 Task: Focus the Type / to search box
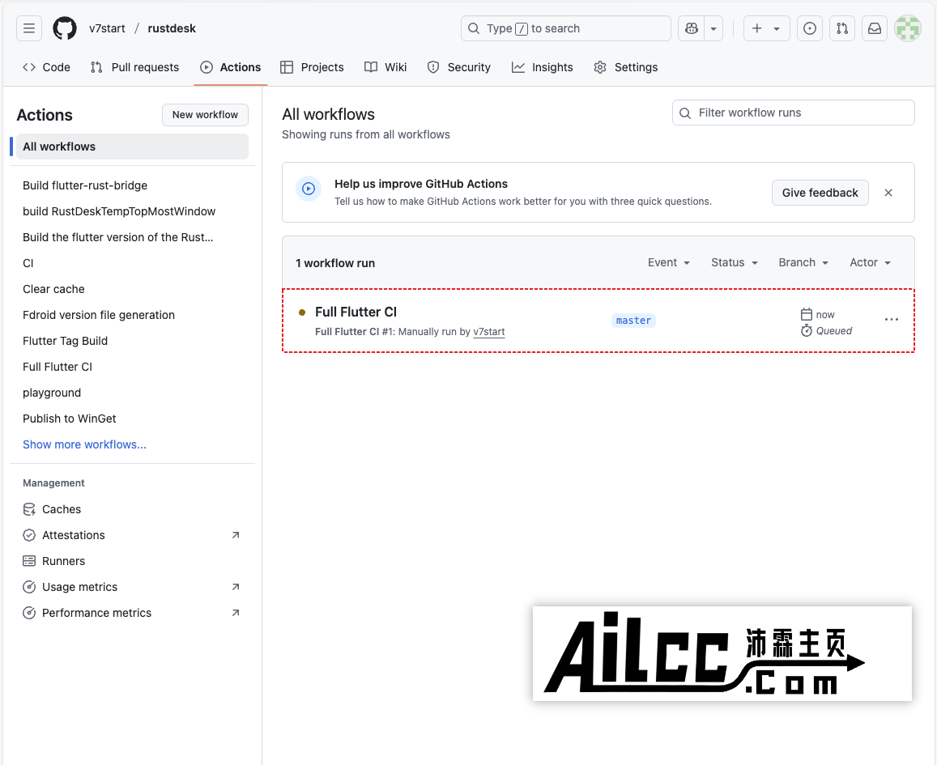pyautogui.click(x=565, y=28)
